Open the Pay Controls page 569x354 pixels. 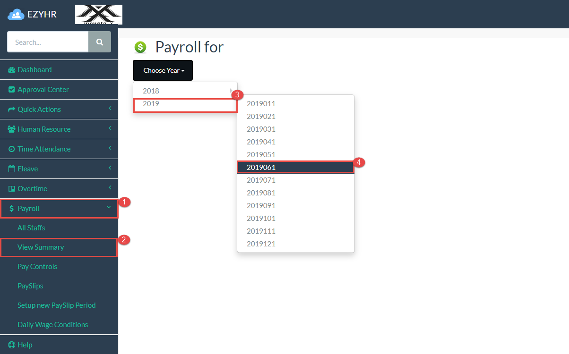point(37,267)
